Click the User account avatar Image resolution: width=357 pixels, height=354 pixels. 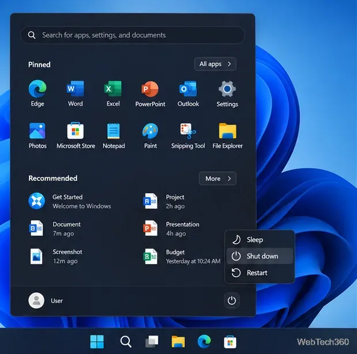pyautogui.click(x=36, y=300)
